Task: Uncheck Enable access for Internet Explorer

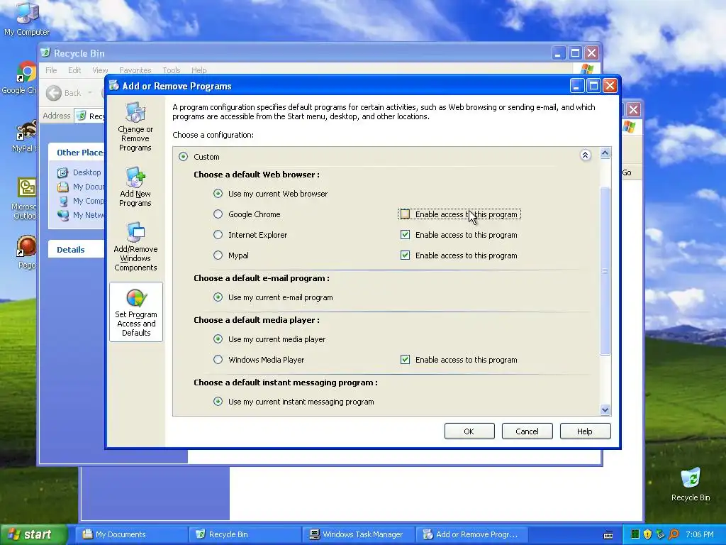Action: pos(405,235)
